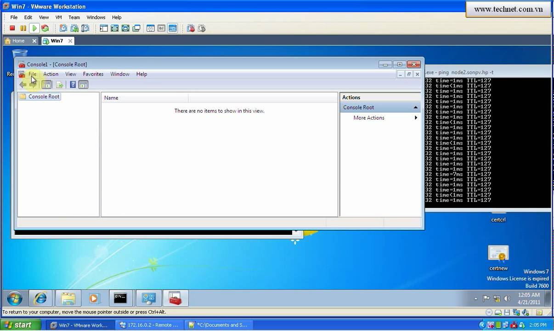Click the Revert to snapshot icon

tap(74, 29)
